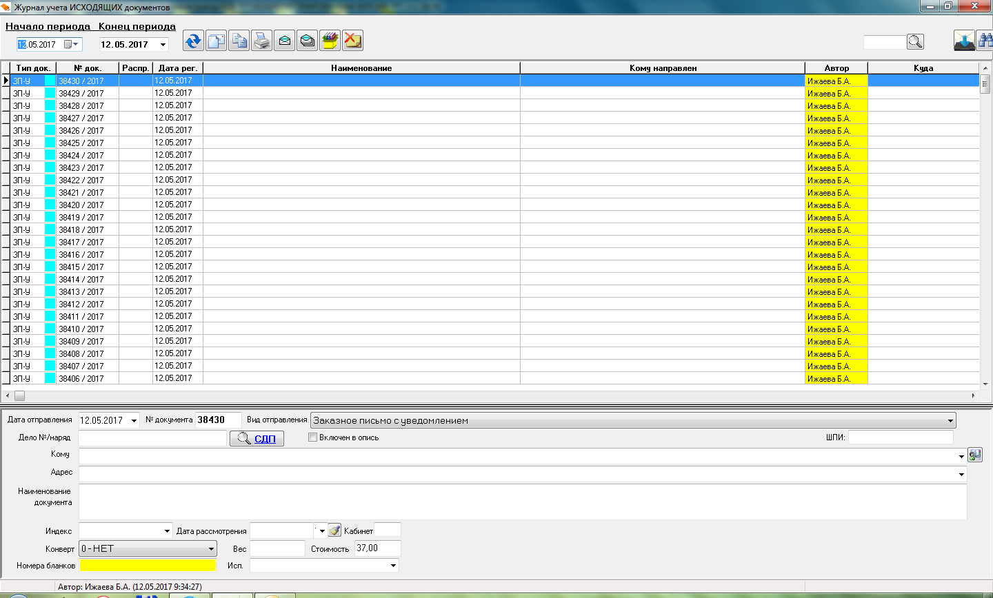The width and height of the screenshot is (993, 598).
Task: Click the Дело №/наряд input field
Action: [152, 438]
